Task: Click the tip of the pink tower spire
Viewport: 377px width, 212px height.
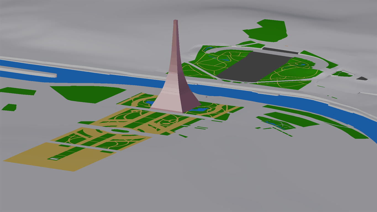Action: pyautogui.click(x=175, y=21)
